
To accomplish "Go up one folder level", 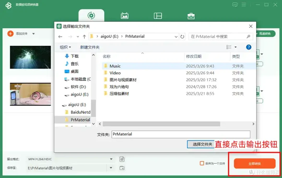I will point(84,36).
